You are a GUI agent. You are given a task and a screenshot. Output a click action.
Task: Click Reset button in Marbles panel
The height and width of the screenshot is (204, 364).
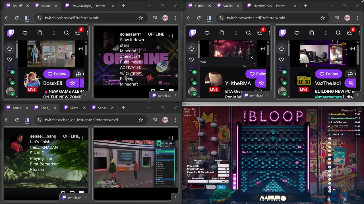point(211,187)
